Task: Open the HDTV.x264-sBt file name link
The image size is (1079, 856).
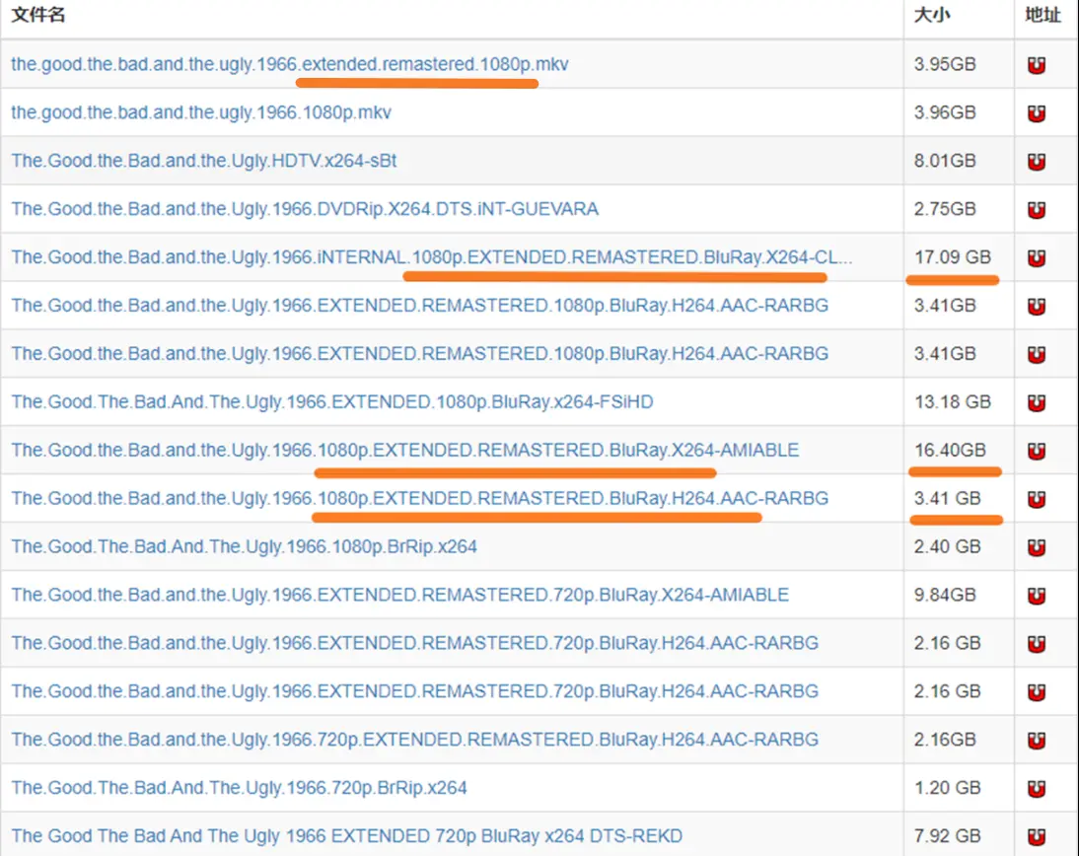Action: point(203,161)
